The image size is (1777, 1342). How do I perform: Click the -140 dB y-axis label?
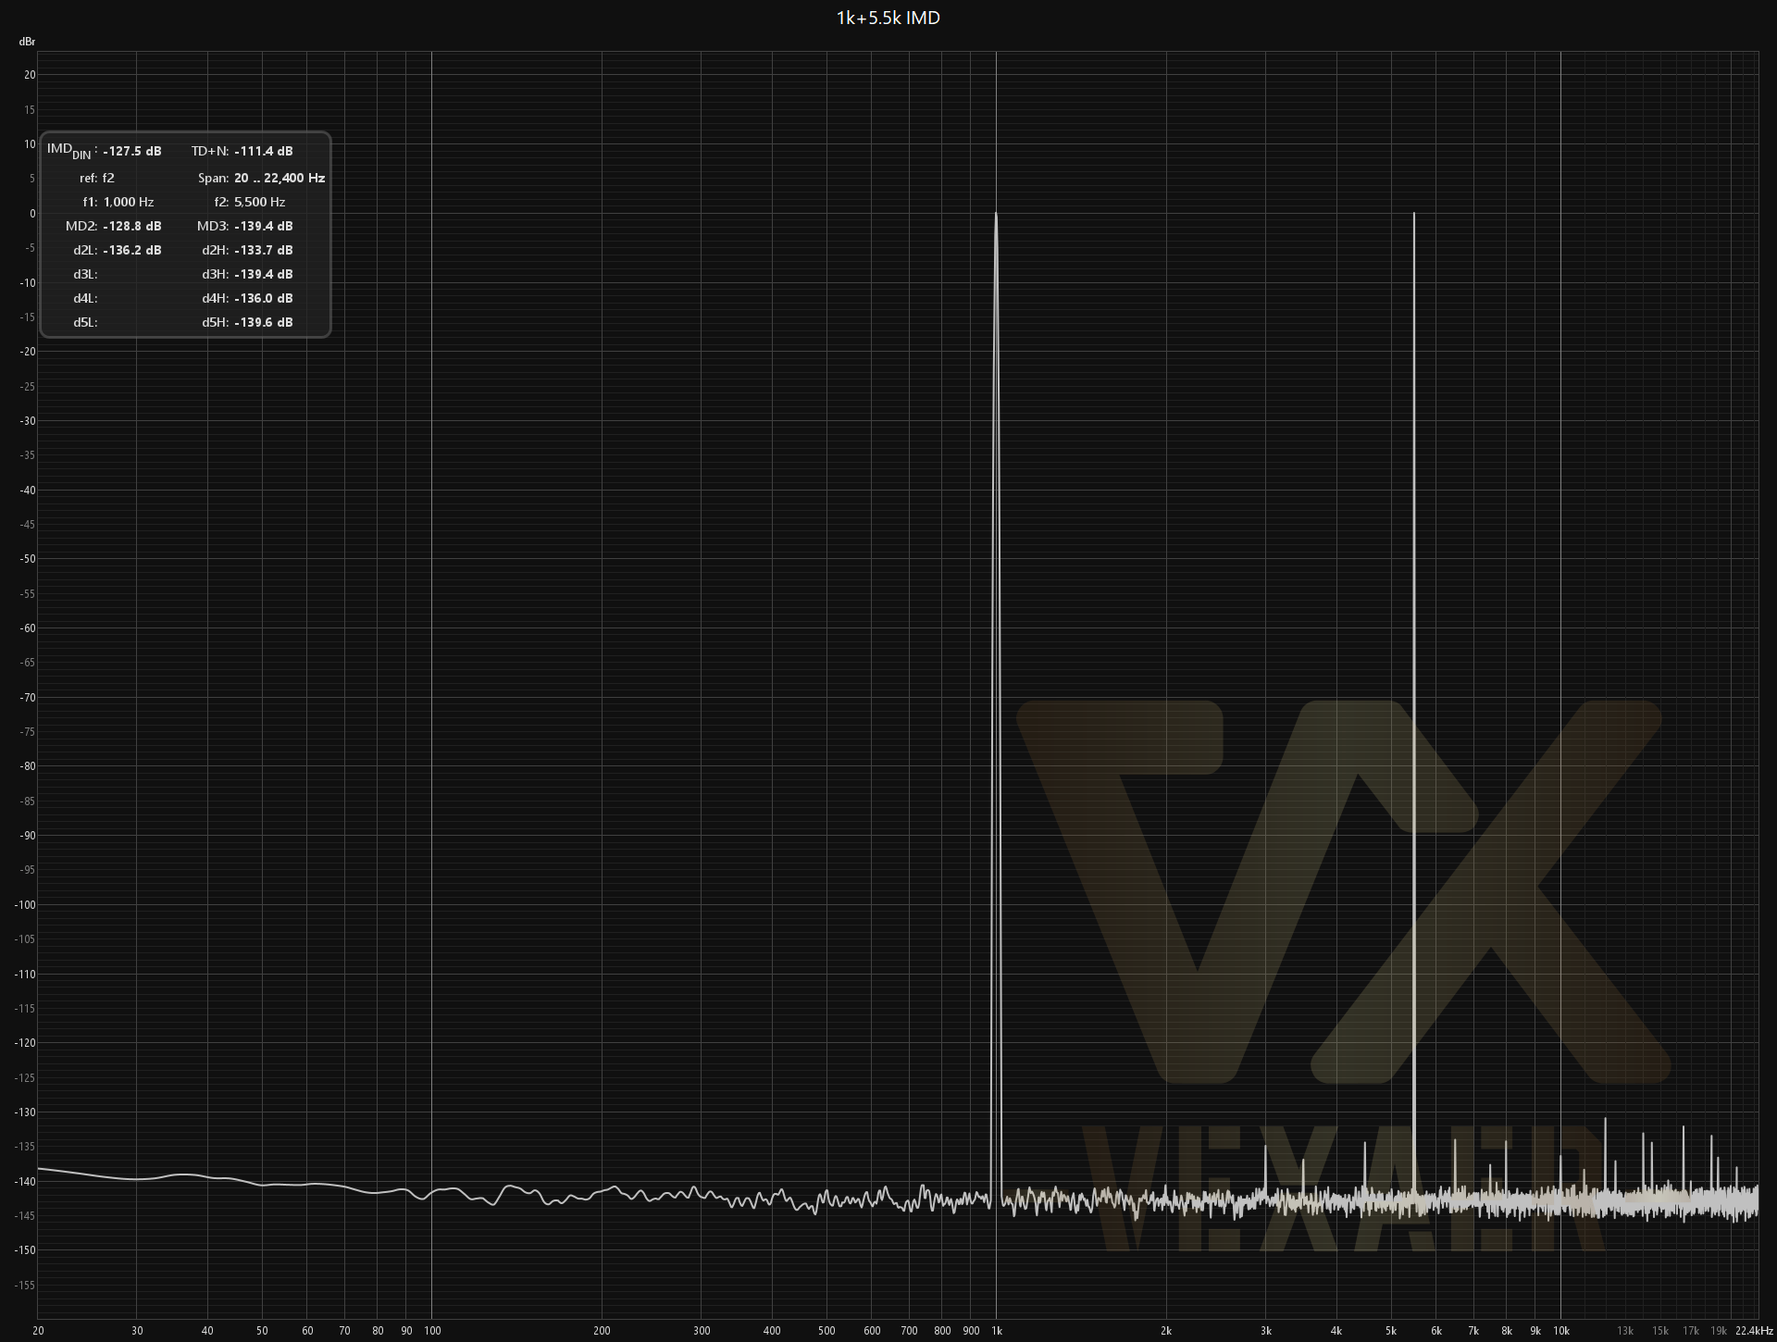25,1182
